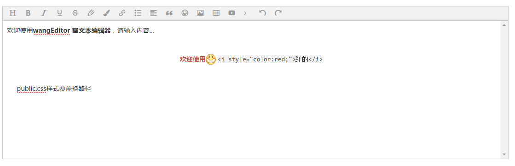
Task: Toggle bold formatting
Action: coord(28,13)
